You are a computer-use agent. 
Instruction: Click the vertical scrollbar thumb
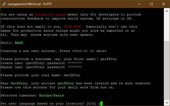(167, 70)
